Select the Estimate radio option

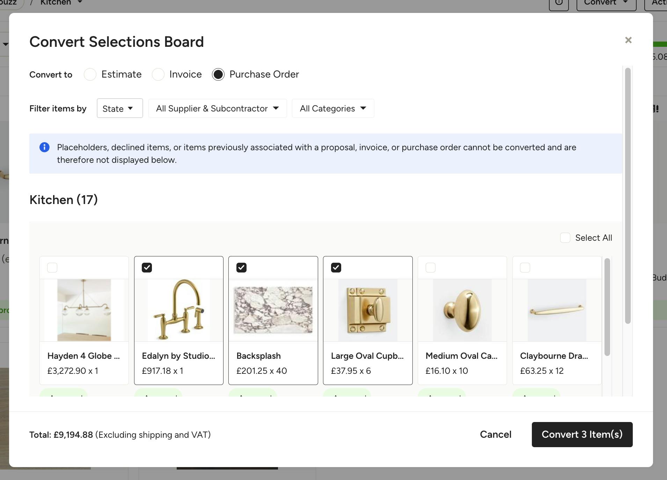click(x=90, y=74)
